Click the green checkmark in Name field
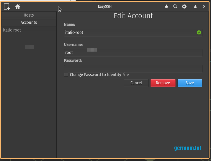This screenshot has height=161, width=211. [199, 32]
